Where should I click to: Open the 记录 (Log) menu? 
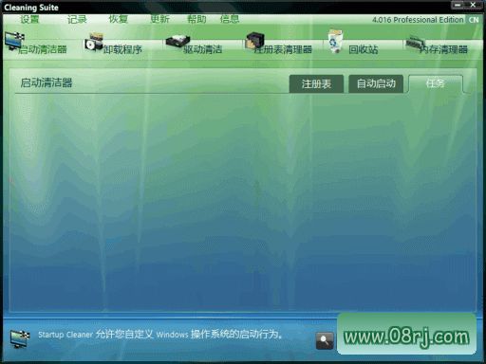(x=77, y=19)
